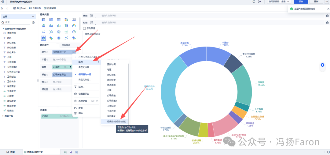The image size is (330, 155).
Task: Click the blue 保存 button
Action: coord(301,2)
